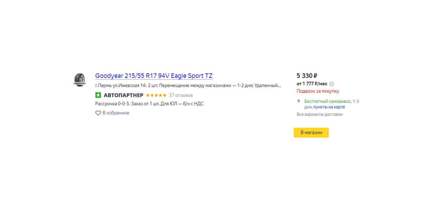Click the В избранное text label
The width and height of the screenshot is (425, 206).
click(x=116, y=113)
